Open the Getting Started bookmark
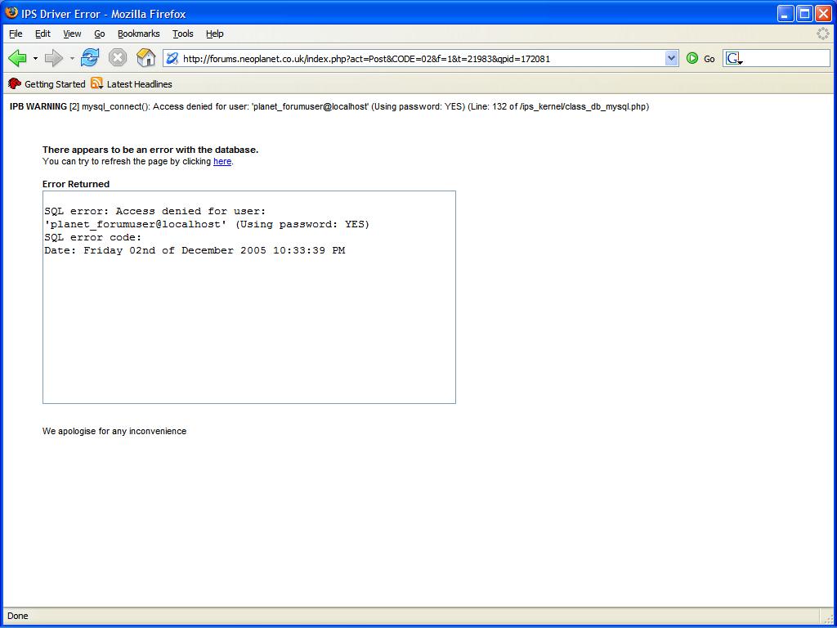This screenshot has width=837, height=628. pos(47,84)
